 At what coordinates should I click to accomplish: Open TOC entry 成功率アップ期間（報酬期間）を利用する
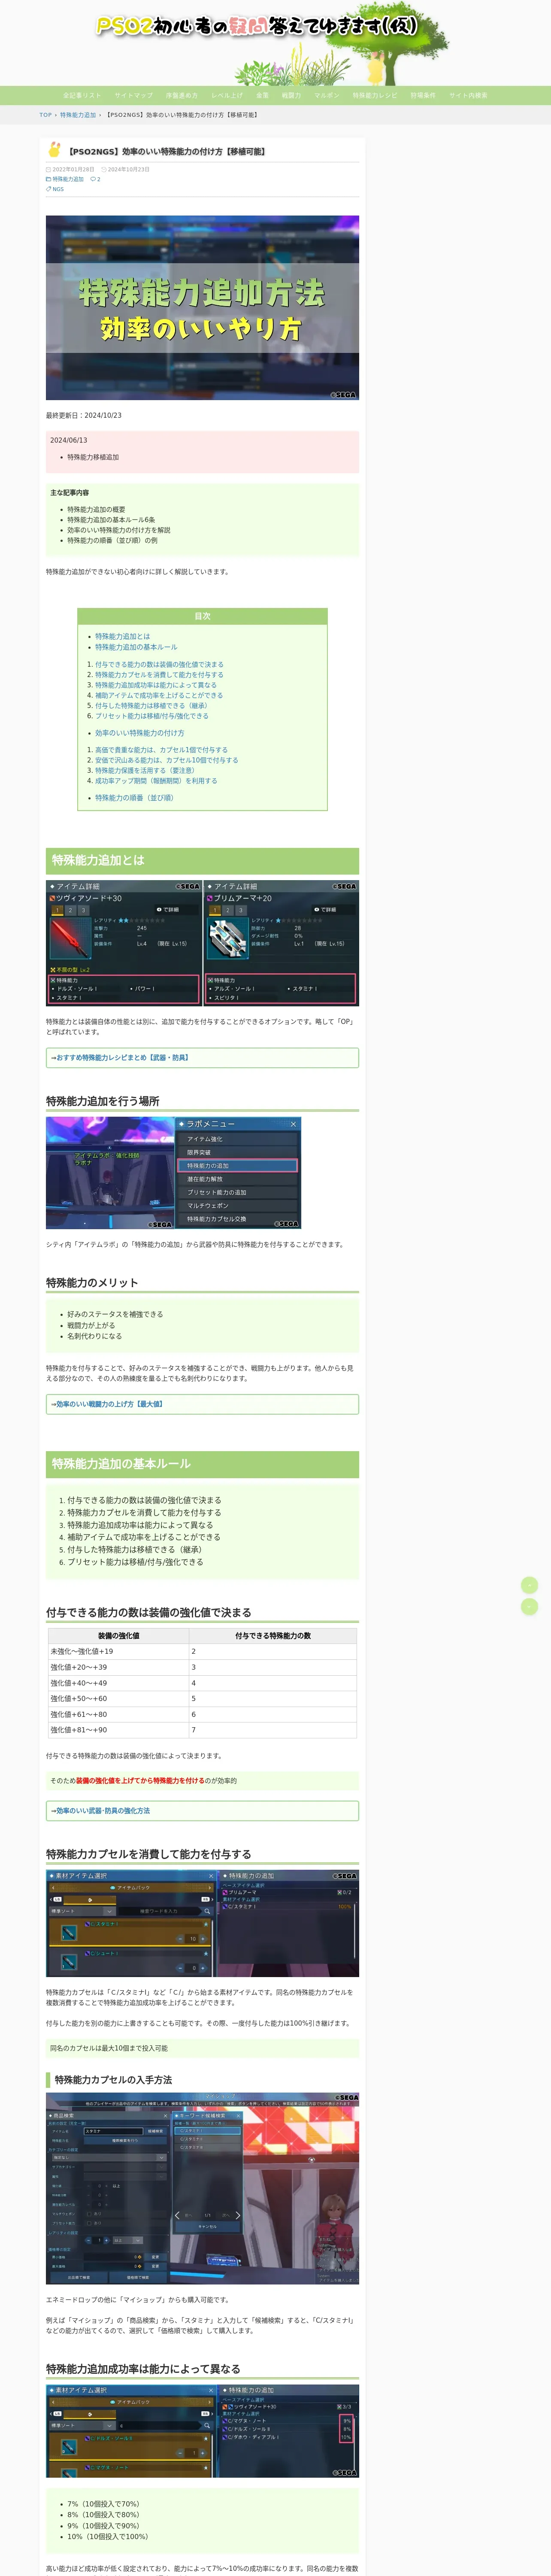pos(156,781)
